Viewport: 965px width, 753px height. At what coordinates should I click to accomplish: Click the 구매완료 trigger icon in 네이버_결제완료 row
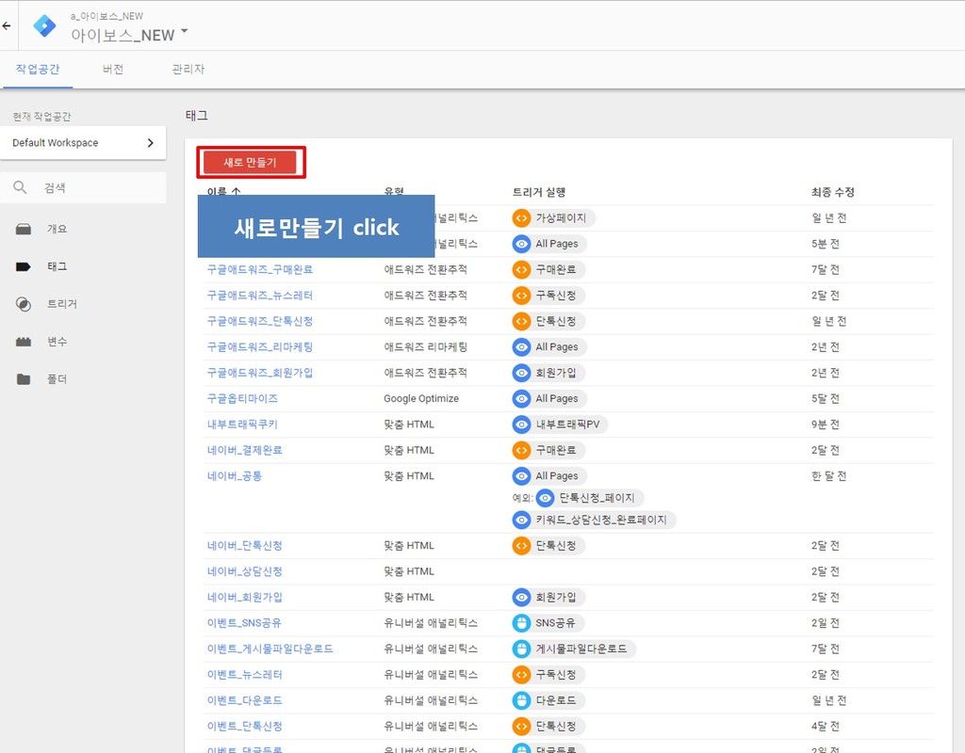click(521, 450)
